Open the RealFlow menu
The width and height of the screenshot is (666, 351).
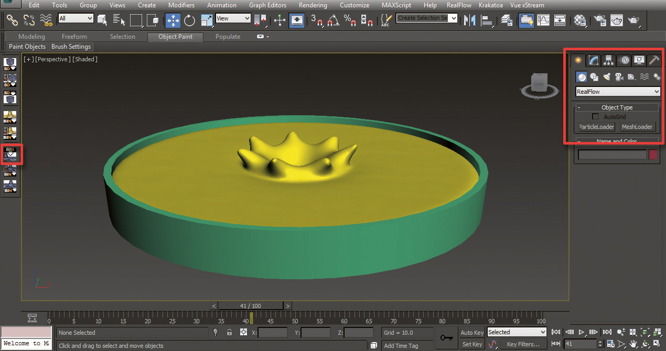click(459, 5)
